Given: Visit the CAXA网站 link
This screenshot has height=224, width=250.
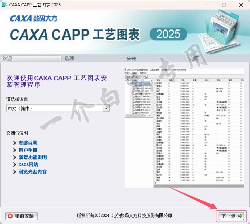Looking at the screenshot, I should tap(28, 164).
